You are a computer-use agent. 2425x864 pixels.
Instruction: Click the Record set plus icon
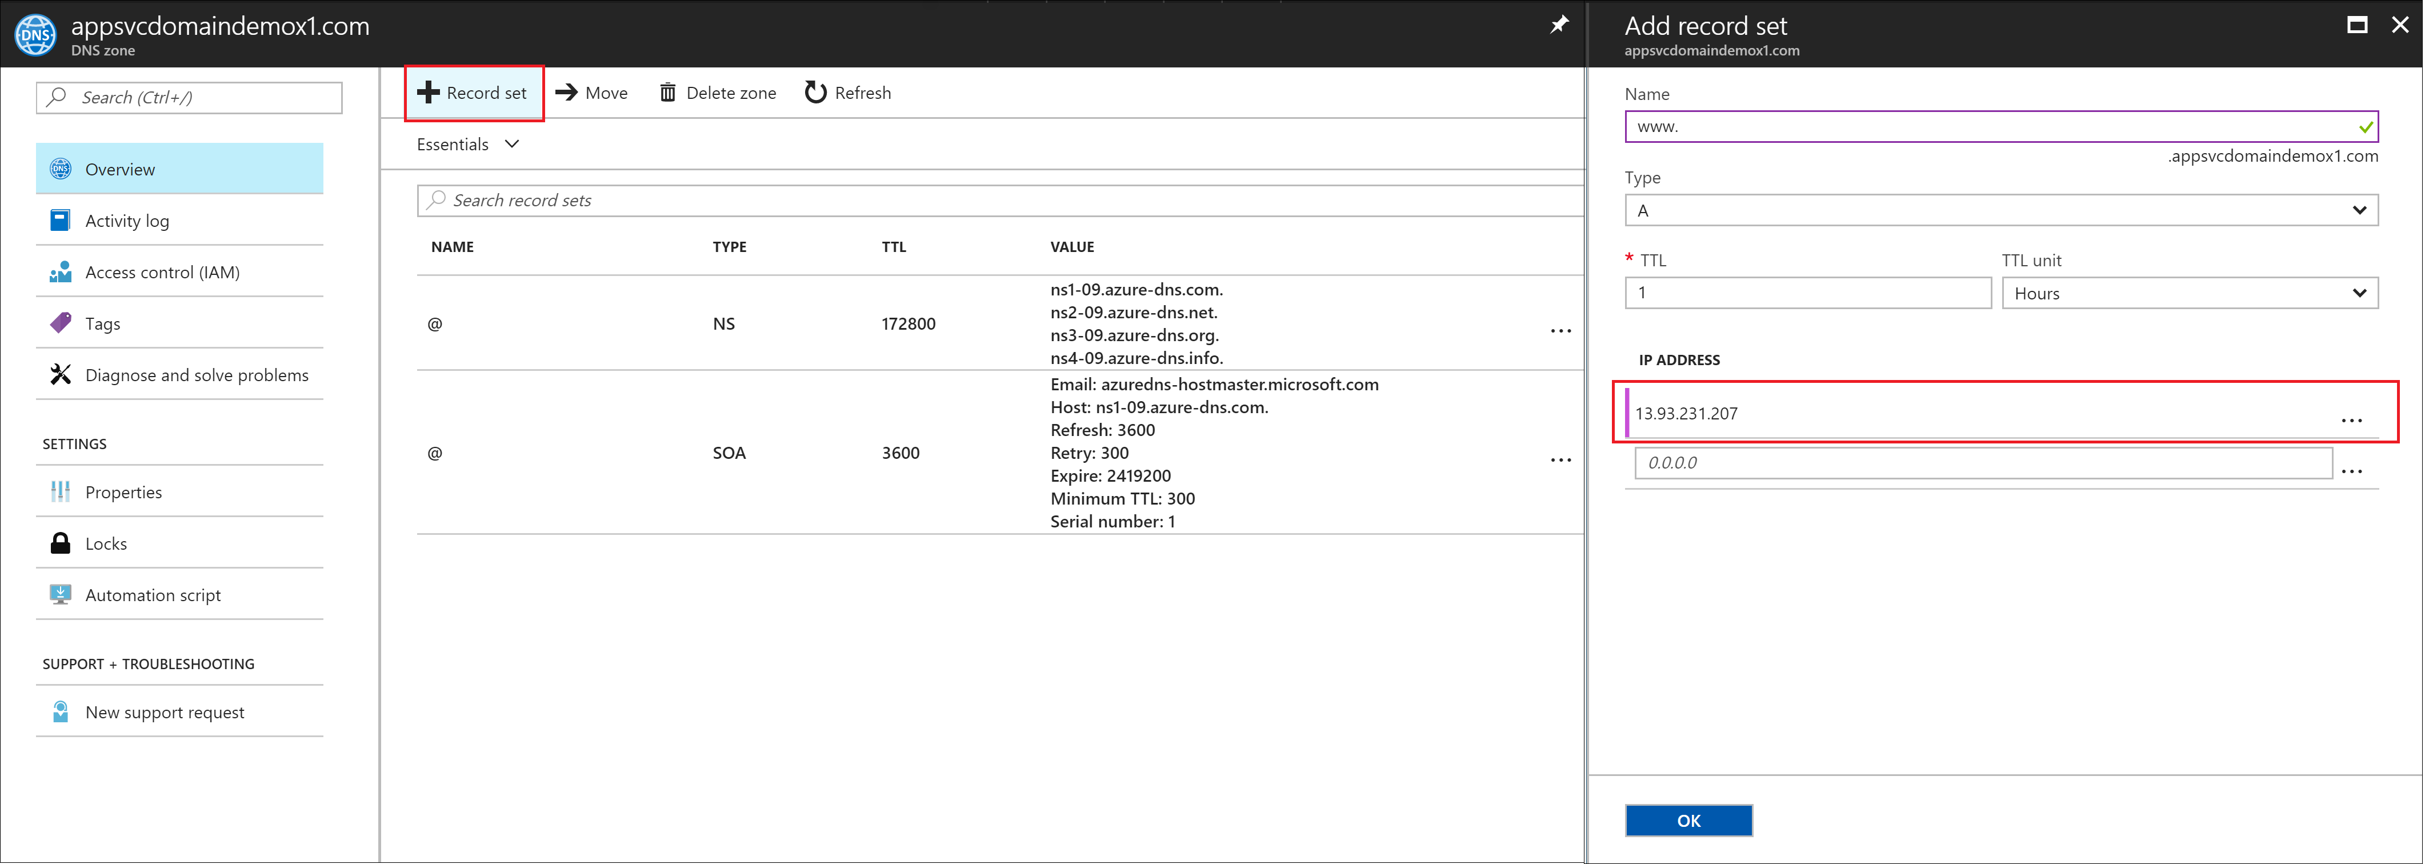pyautogui.click(x=429, y=92)
